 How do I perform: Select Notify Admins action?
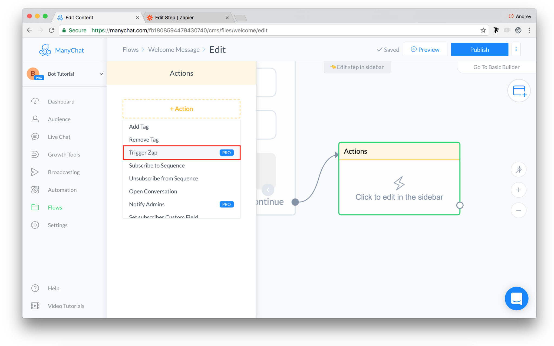pos(182,204)
